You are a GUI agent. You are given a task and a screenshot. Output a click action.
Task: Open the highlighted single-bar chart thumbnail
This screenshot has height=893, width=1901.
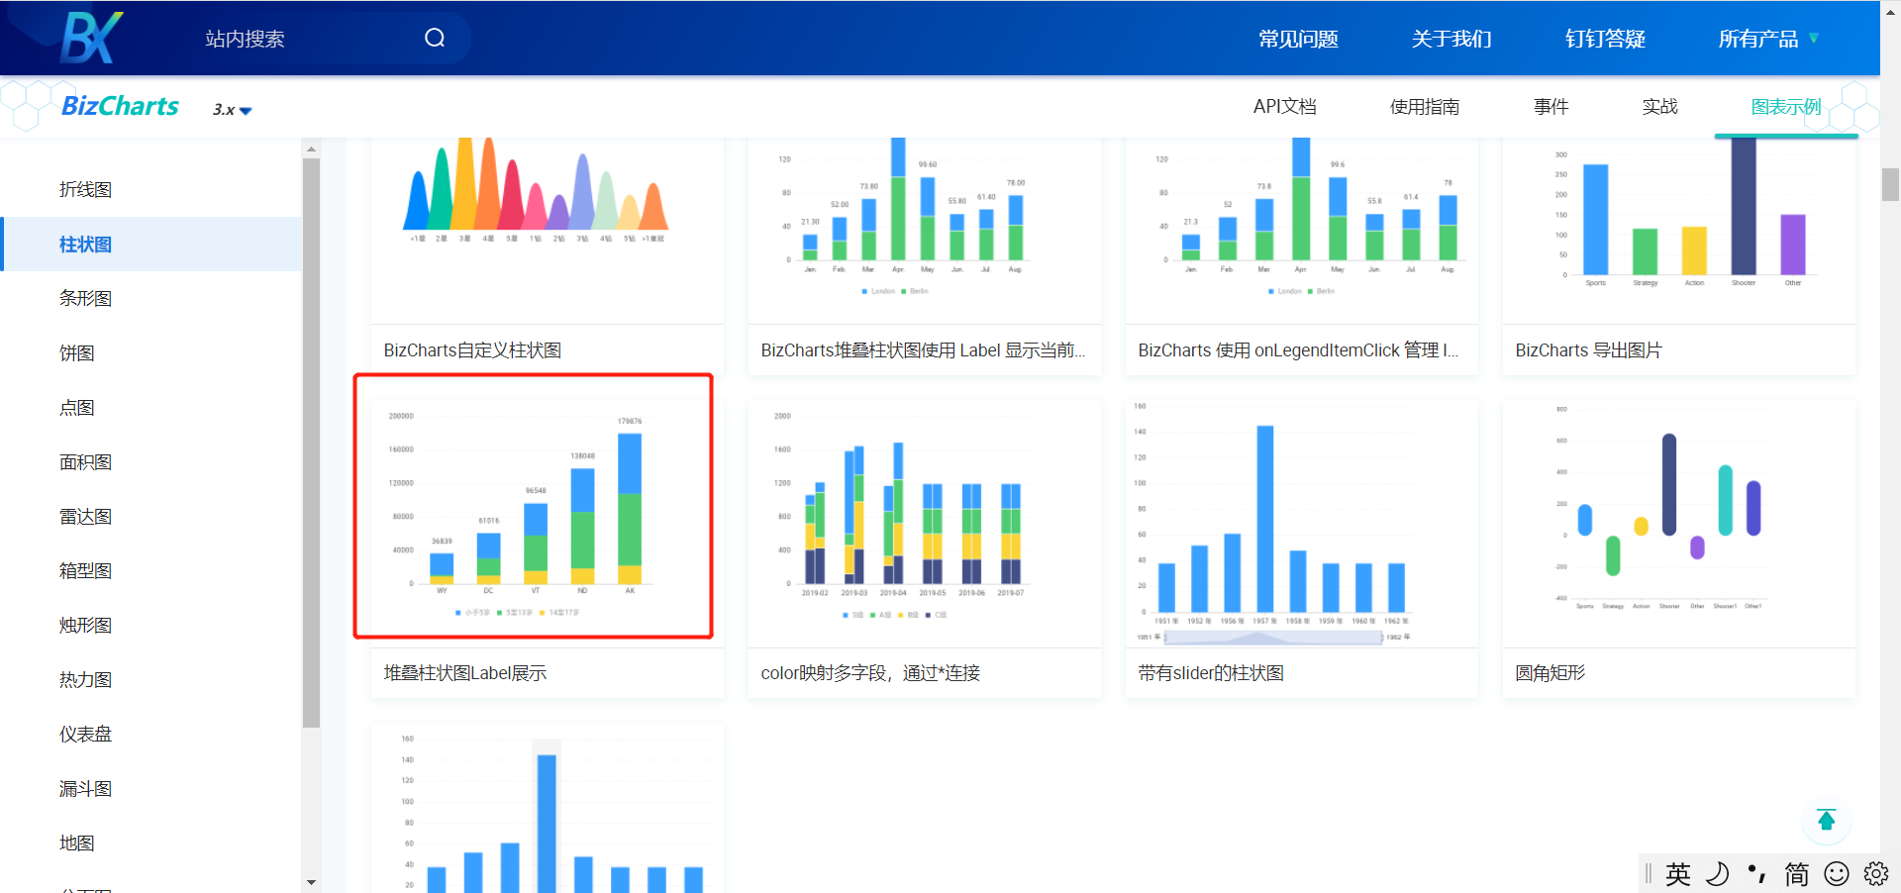[x=547, y=808]
